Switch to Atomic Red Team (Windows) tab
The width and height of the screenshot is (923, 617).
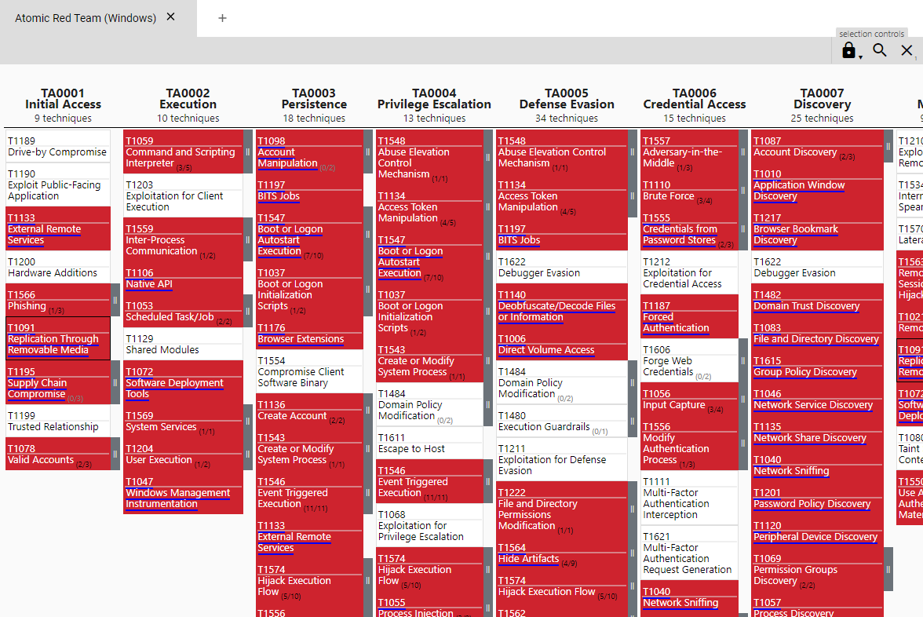(x=86, y=18)
